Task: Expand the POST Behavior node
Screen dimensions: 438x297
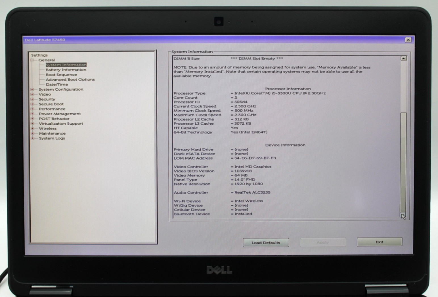Action: click(x=32, y=119)
